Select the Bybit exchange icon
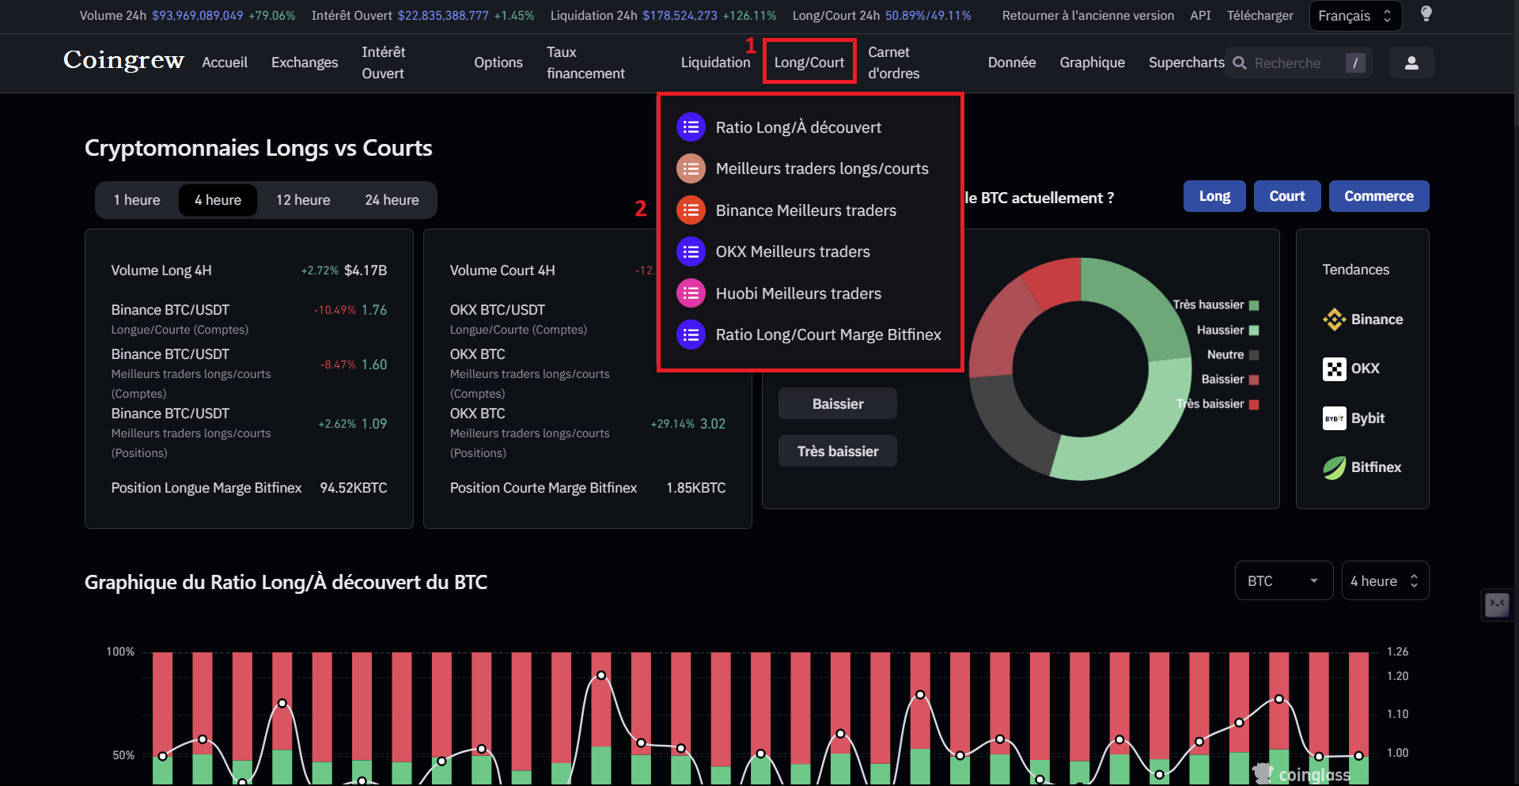 click(x=1335, y=418)
